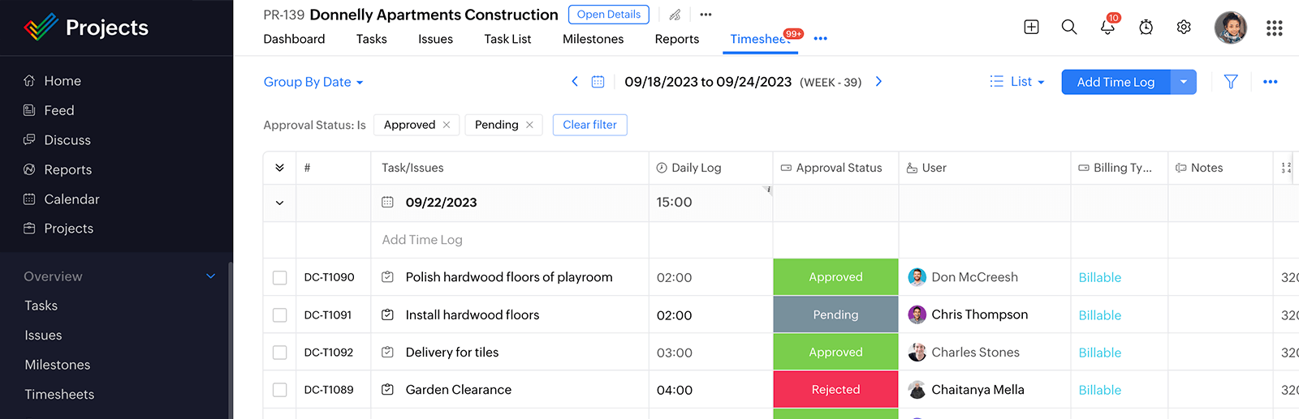Image resolution: width=1299 pixels, height=419 pixels.
Task: Check the box for DC-T1090 row
Action: pyautogui.click(x=280, y=278)
